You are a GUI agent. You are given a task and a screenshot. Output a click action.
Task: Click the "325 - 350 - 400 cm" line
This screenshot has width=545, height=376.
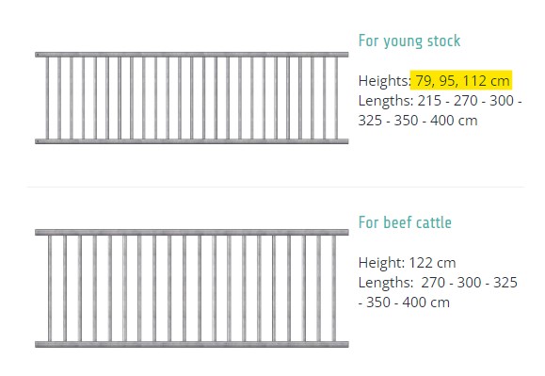[x=418, y=121]
